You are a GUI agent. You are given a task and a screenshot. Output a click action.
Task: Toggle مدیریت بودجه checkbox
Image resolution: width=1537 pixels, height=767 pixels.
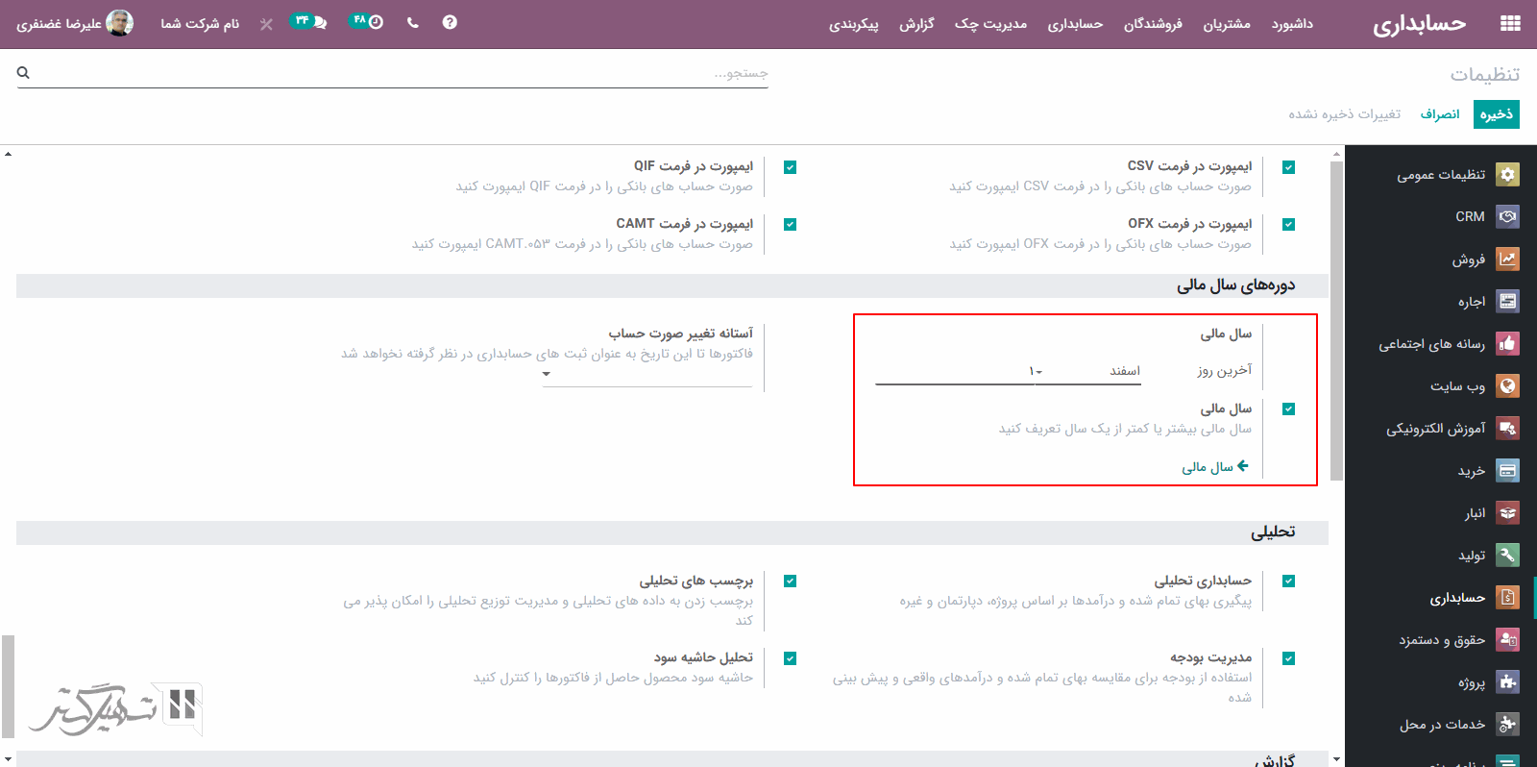click(1288, 659)
